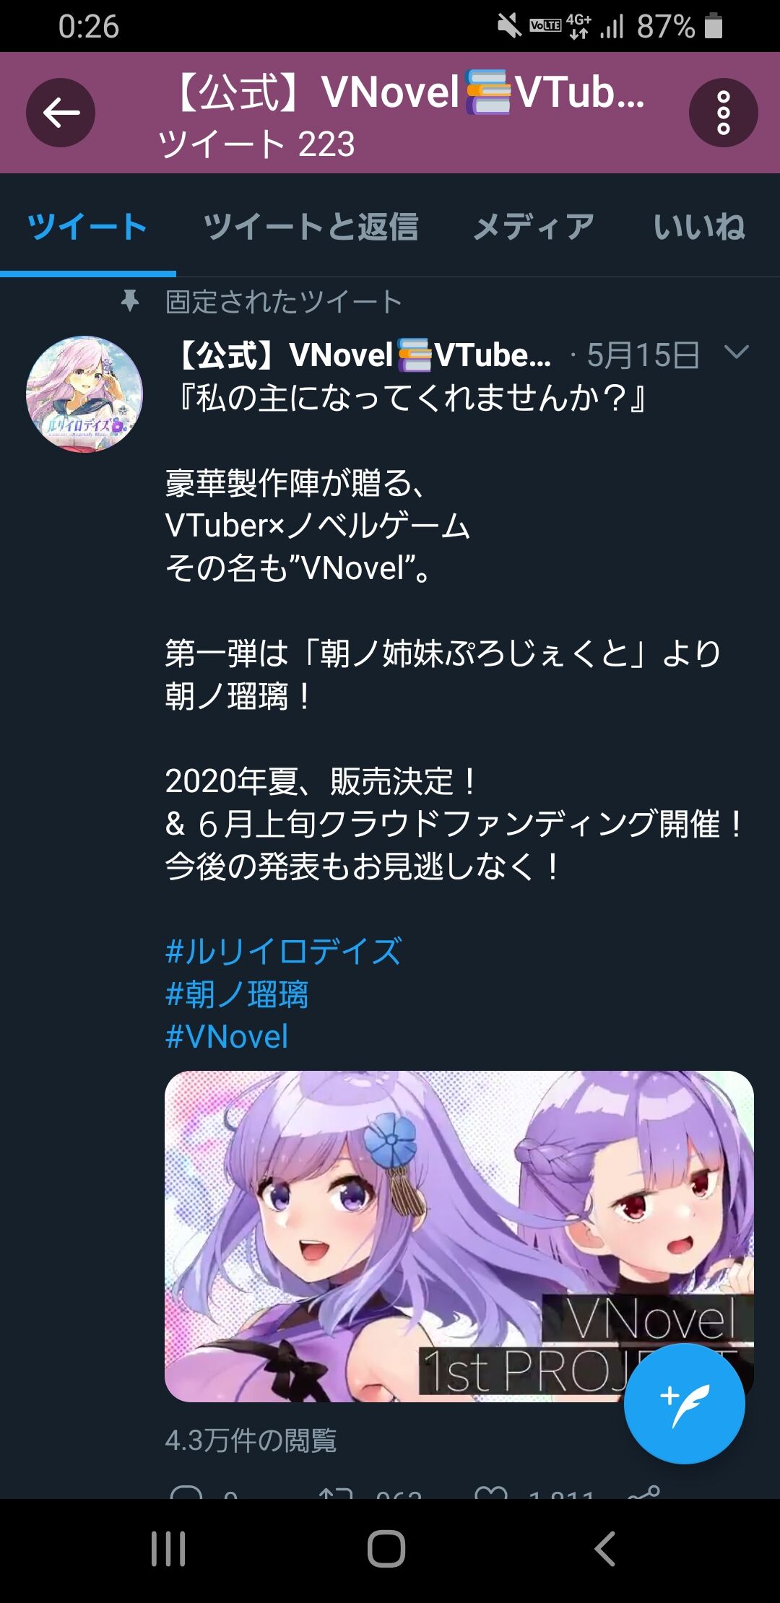Tap the tweet author name 【公式】VNovel
Viewport: 780px width, 1603px height.
click(x=363, y=355)
